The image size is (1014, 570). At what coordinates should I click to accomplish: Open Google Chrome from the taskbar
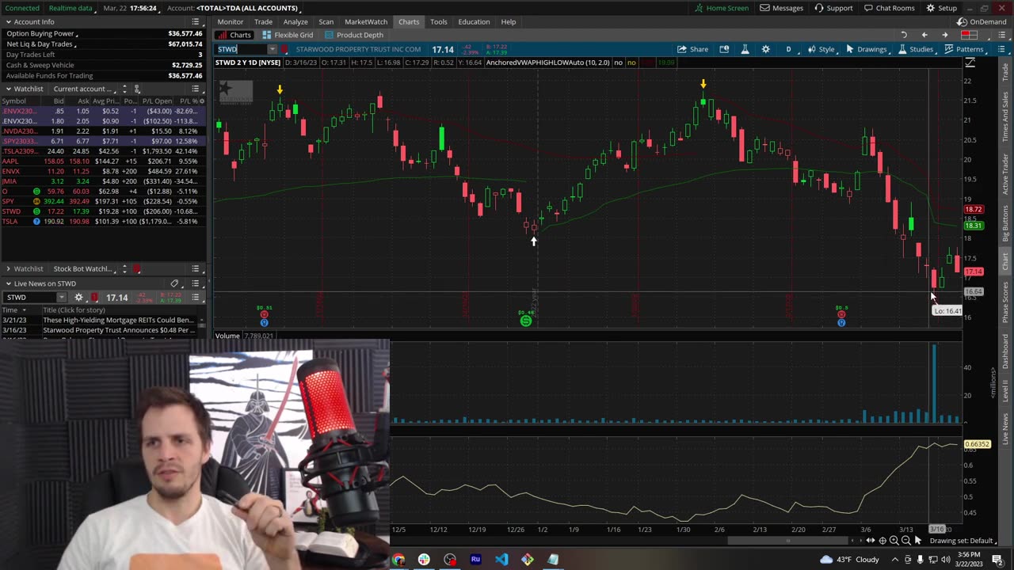point(398,560)
